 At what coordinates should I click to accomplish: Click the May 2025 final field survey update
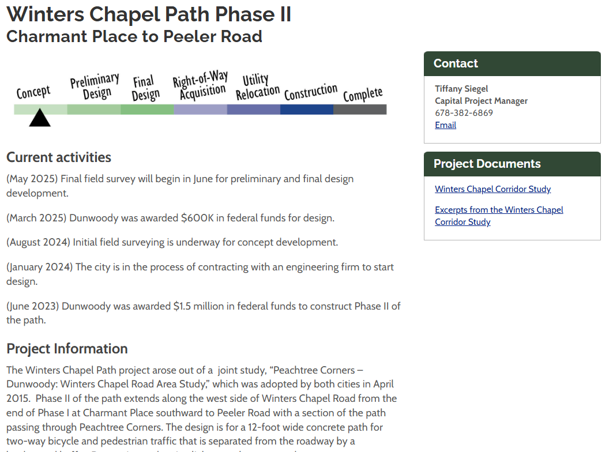pyautogui.click(x=180, y=186)
